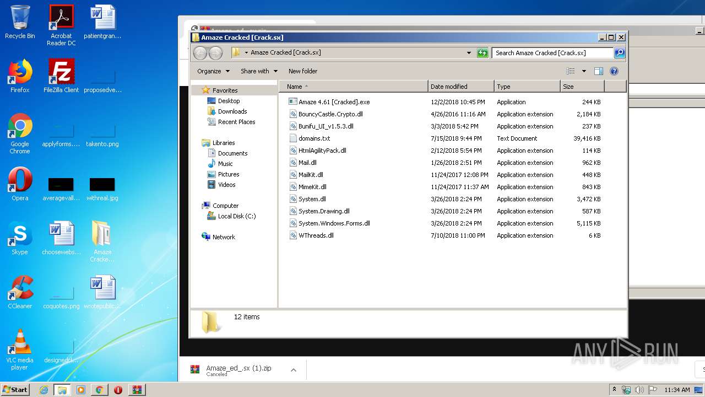705x397 pixels.
Task: Open Google Chrome desktop shortcut
Action: tap(20, 133)
